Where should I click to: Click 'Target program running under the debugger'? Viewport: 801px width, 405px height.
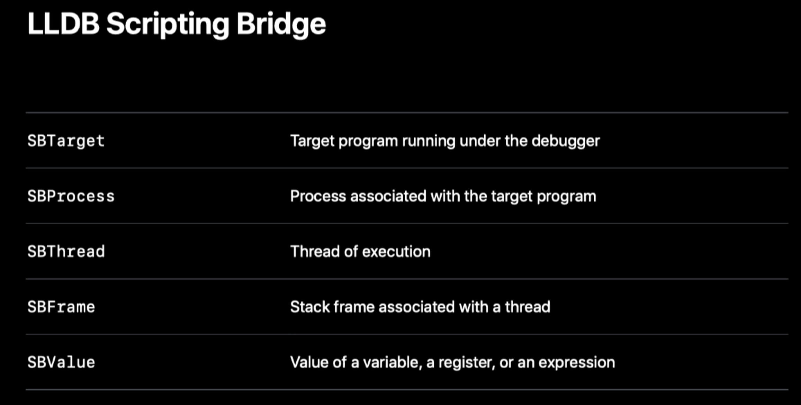click(445, 141)
